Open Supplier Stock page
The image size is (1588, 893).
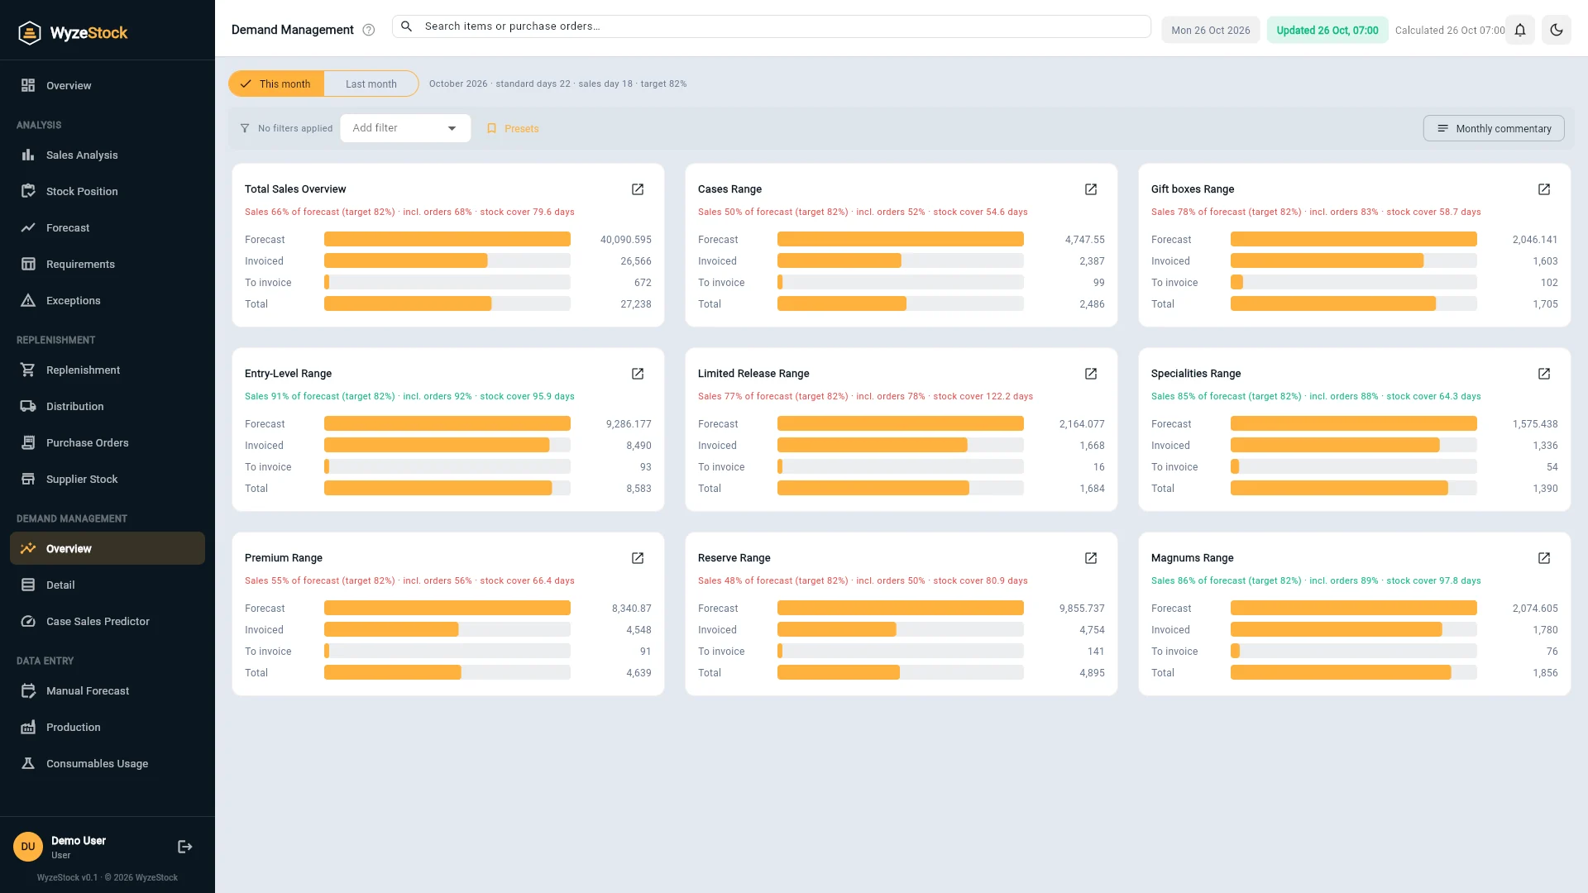pyautogui.click(x=108, y=479)
